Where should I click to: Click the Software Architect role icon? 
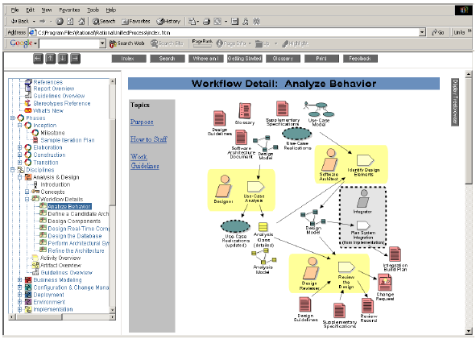[329, 160]
